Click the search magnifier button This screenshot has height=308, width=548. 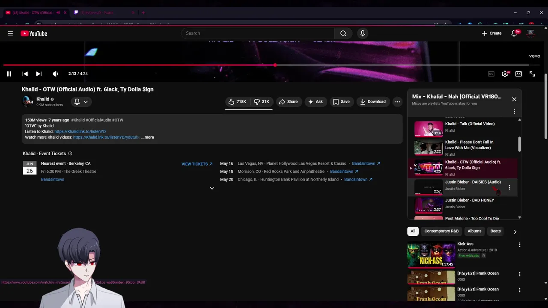(343, 33)
